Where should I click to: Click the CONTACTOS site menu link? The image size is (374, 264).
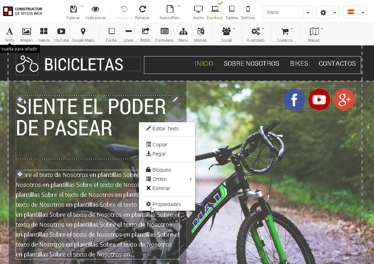337,64
